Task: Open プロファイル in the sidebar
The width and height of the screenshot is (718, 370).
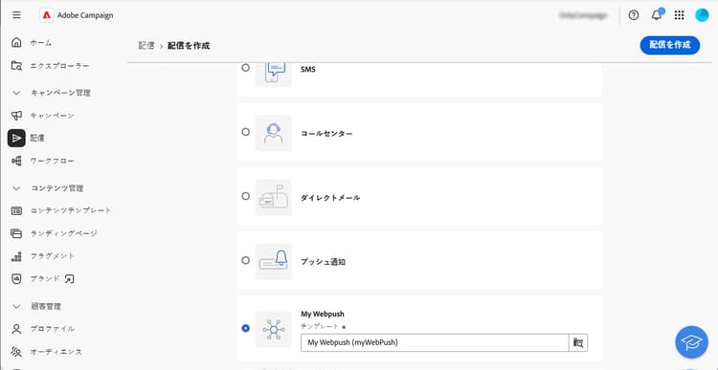Action: point(53,329)
